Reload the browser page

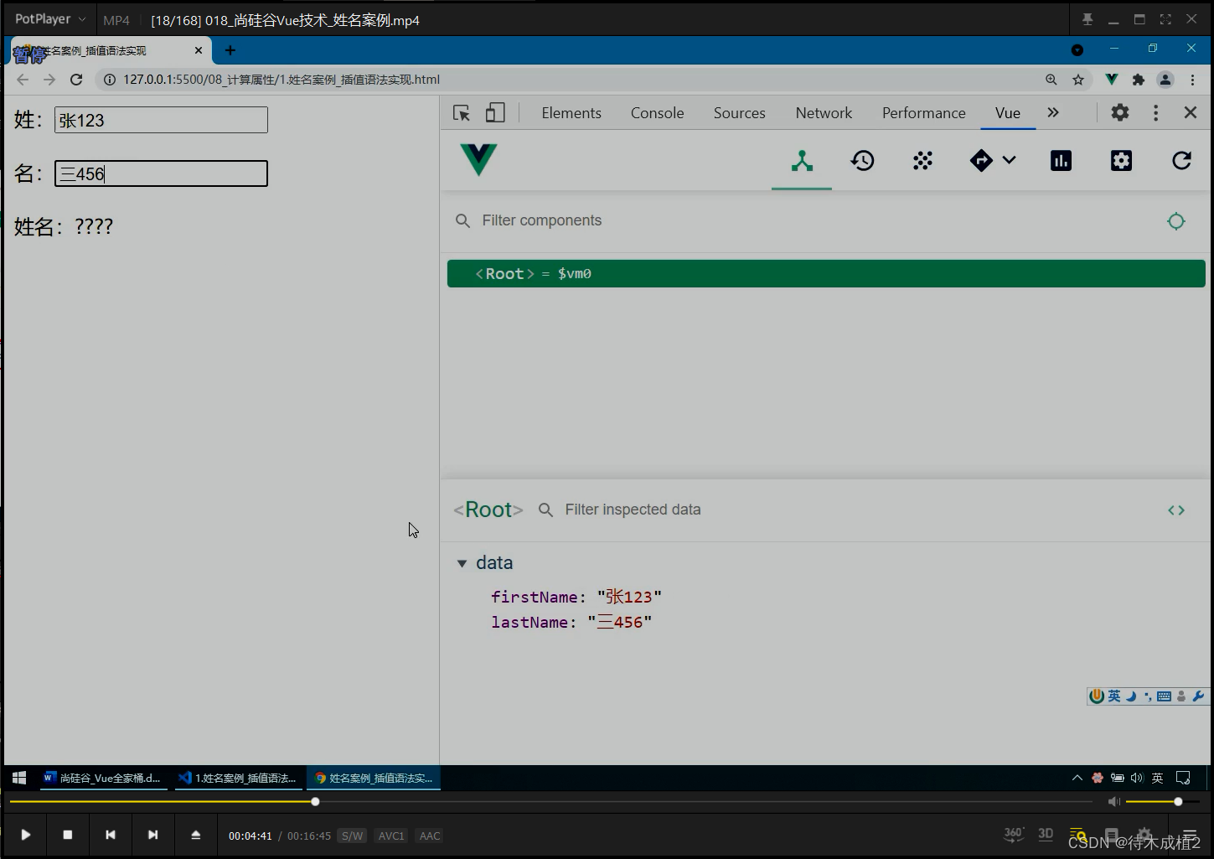(76, 80)
